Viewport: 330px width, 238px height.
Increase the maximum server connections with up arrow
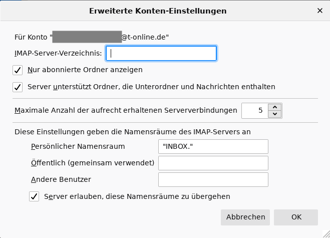275,107
